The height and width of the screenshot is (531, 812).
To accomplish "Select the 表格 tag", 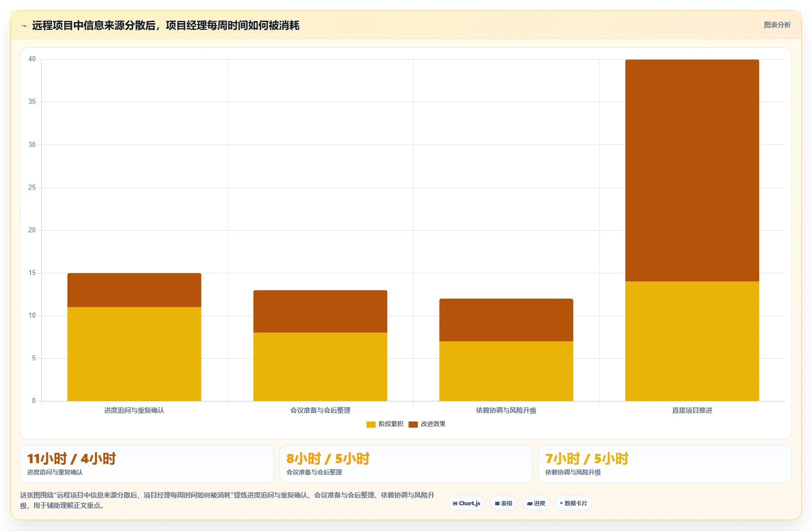I will 503,503.
